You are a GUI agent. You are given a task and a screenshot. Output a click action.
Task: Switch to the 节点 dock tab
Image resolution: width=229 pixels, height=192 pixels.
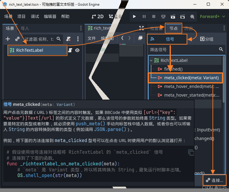tap(174, 28)
